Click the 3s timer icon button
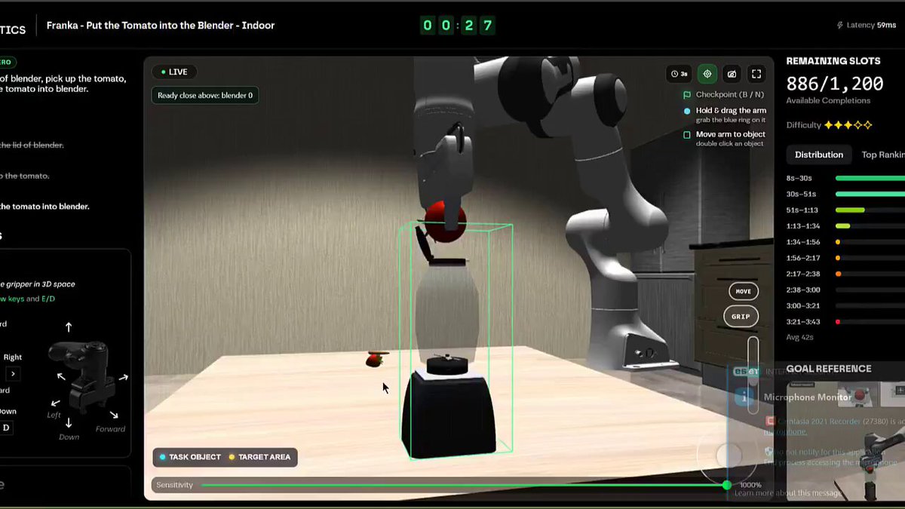 (x=679, y=74)
